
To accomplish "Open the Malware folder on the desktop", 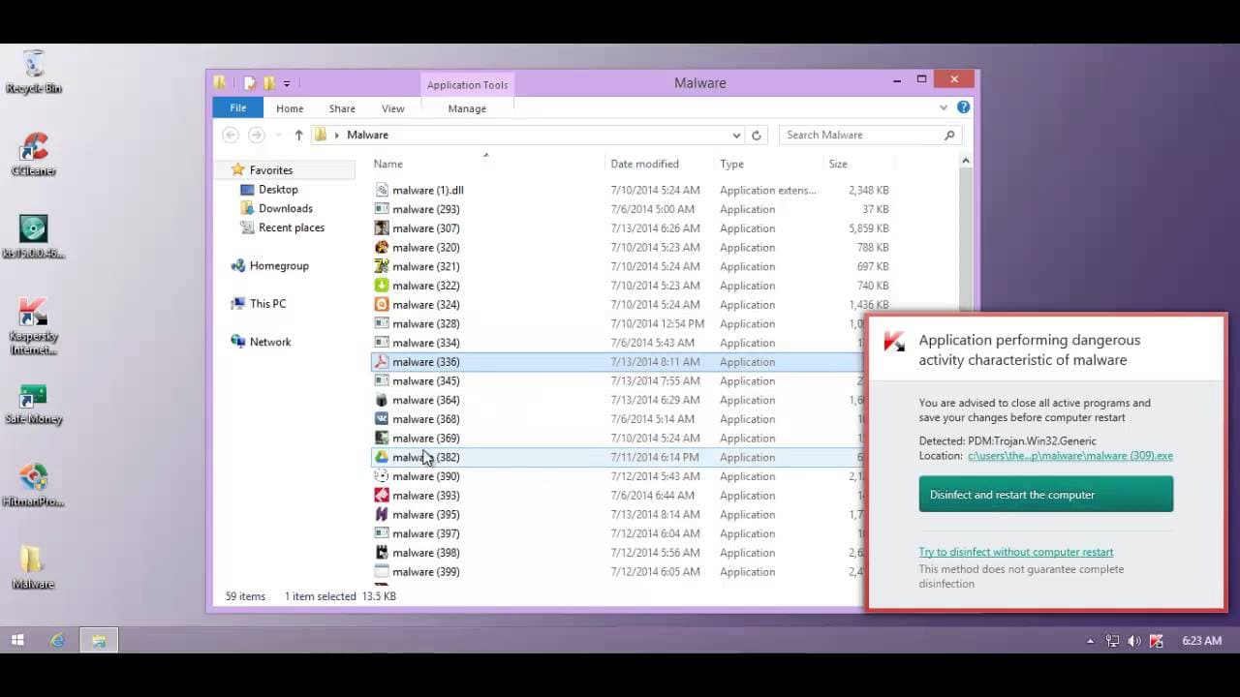I will point(34,566).
